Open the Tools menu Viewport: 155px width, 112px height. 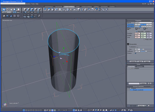pyautogui.click(x=33, y=4)
